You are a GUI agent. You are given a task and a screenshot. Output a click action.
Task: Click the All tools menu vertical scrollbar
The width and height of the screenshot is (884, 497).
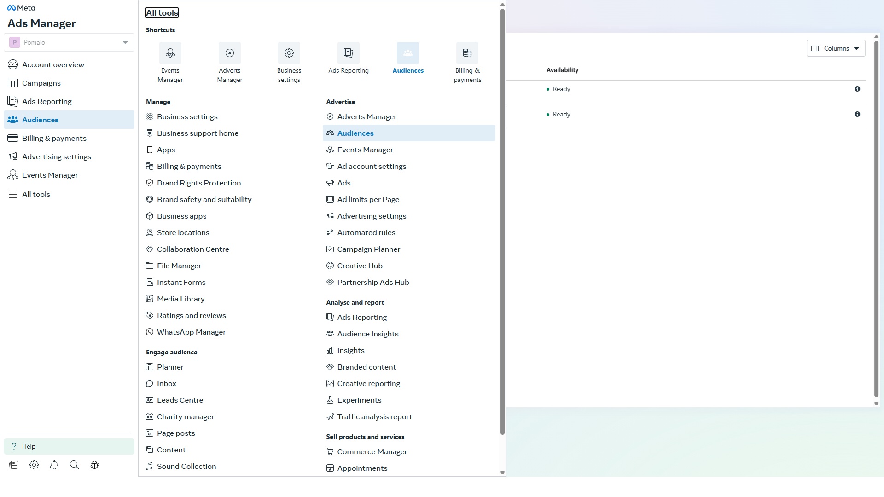(x=502, y=221)
